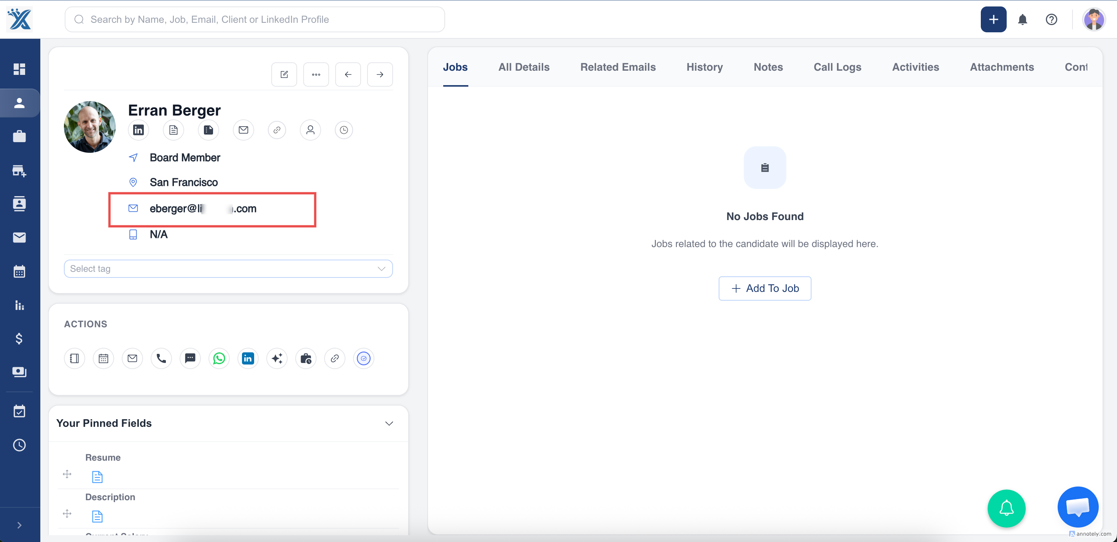Click the green bell floating button
The width and height of the screenshot is (1117, 542).
(x=1006, y=508)
